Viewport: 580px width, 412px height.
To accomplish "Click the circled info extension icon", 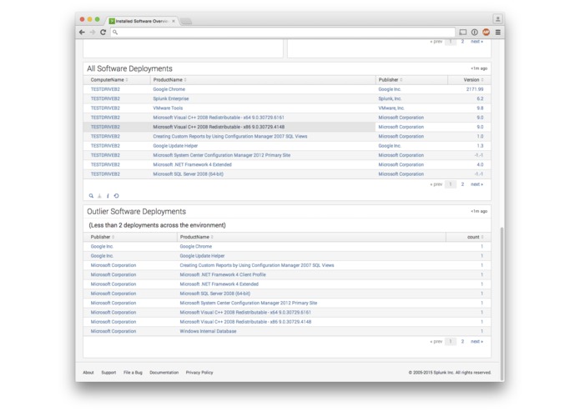I will pos(475,33).
